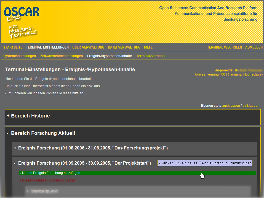The width and height of the screenshot is (264, 198).
Task: Click Terminal wechseln link
Action: pos(224,47)
